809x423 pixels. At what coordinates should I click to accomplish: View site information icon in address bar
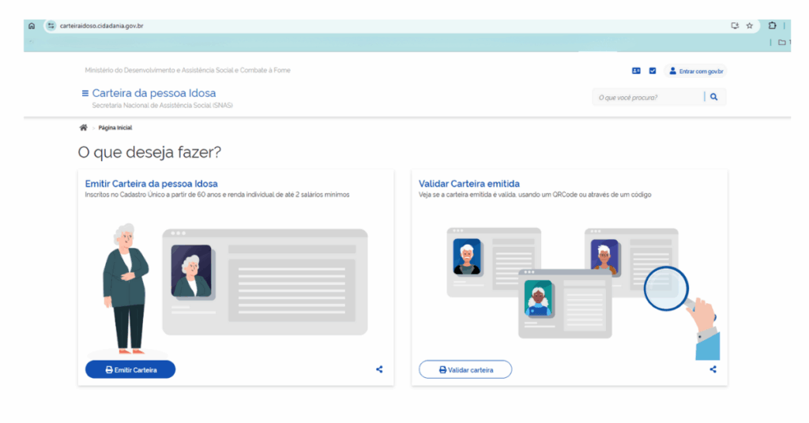[51, 26]
